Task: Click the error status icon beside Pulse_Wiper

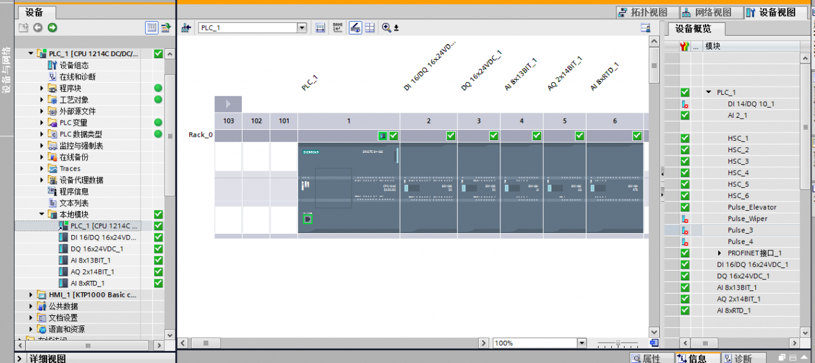Action: point(685,218)
